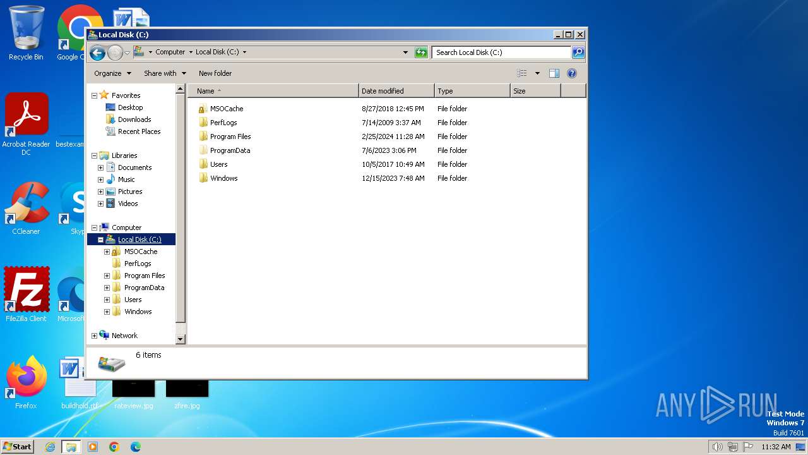Screen dimensions: 808x455
Task: Click the refresh button beside address bar
Action: pyautogui.click(x=421, y=52)
